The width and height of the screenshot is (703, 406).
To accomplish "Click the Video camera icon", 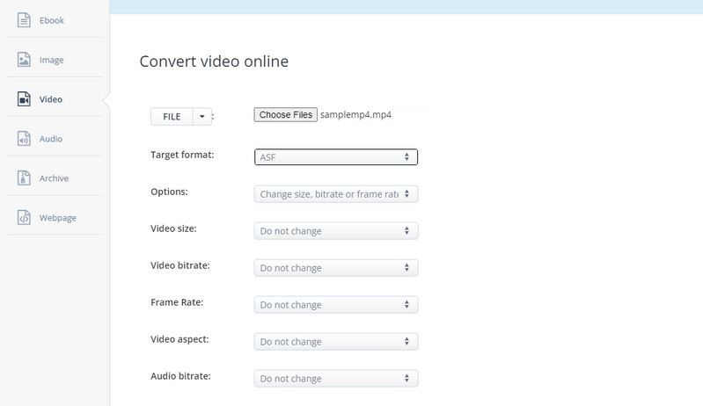I will [x=24, y=99].
